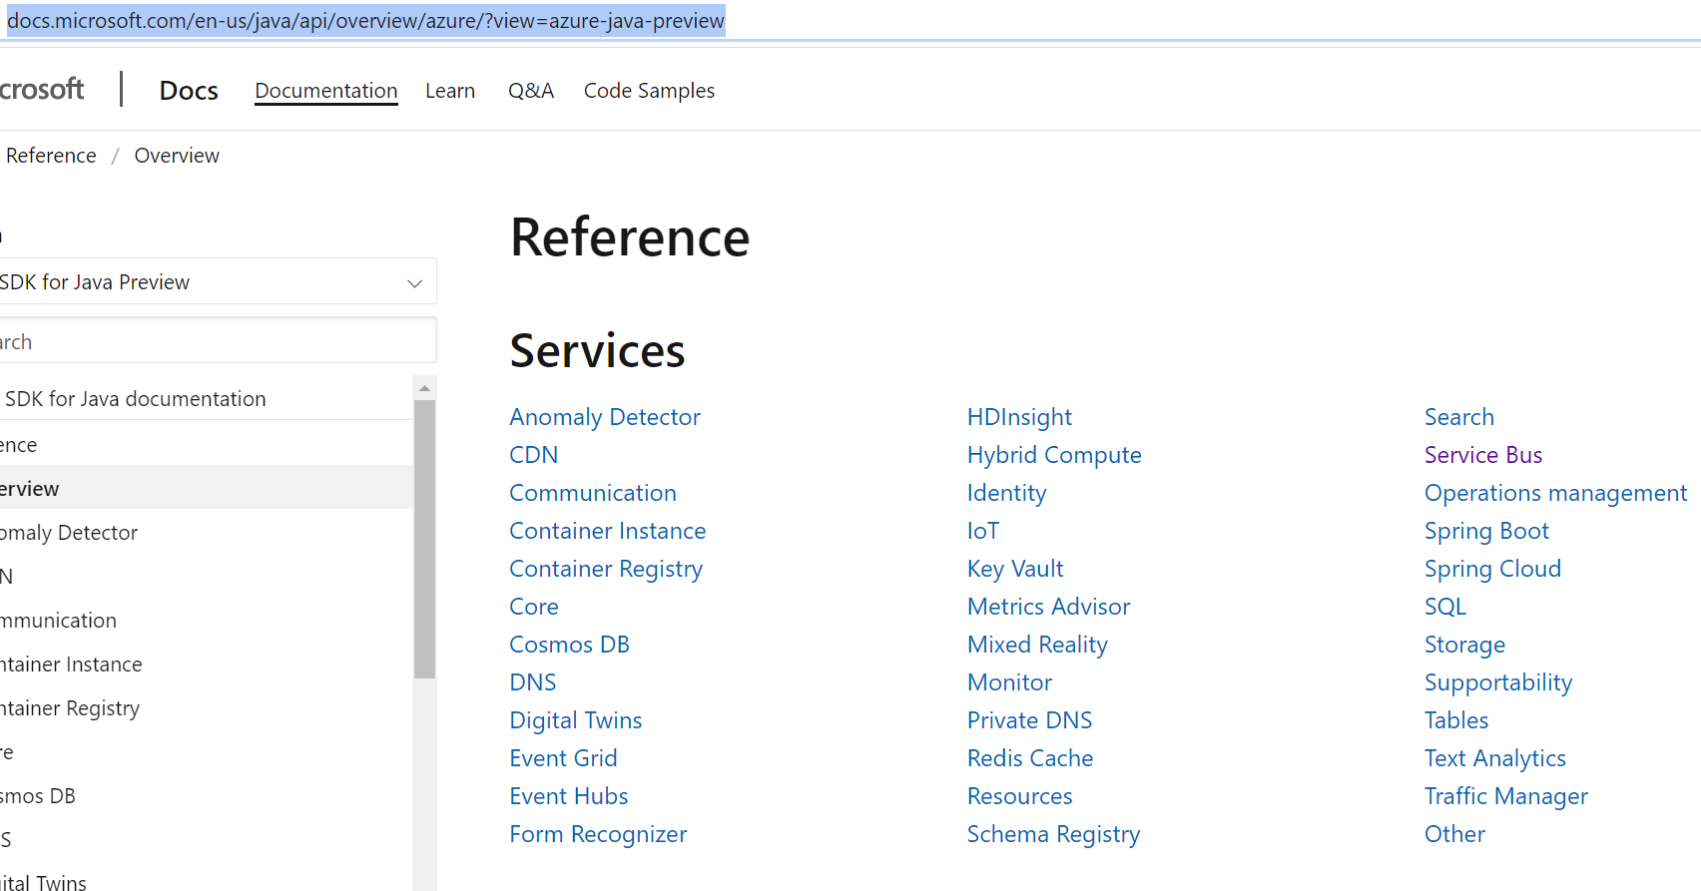Select Cosmos DB in the sidebar tree
Image resolution: width=1701 pixels, height=891 pixels.
point(38,796)
